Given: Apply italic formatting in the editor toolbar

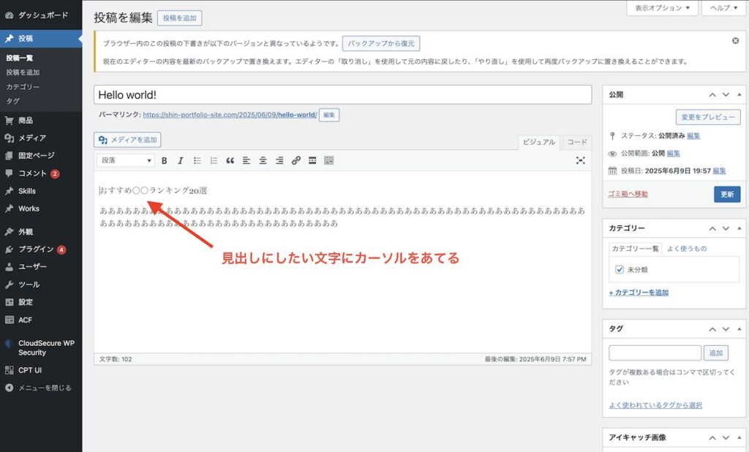Looking at the screenshot, I should coord(181,160).
